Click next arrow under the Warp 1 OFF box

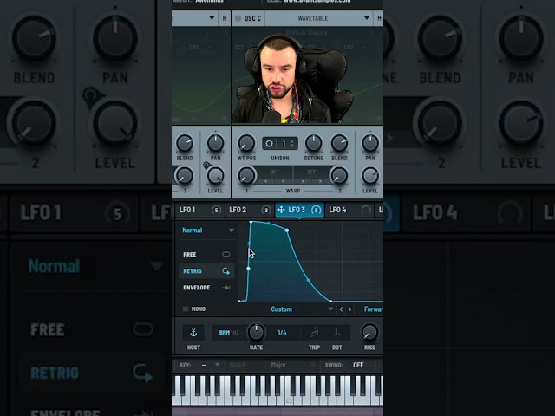tap(283, 181)
